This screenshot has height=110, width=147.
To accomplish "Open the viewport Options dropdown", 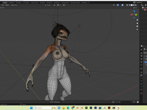I will pos(136,8).
